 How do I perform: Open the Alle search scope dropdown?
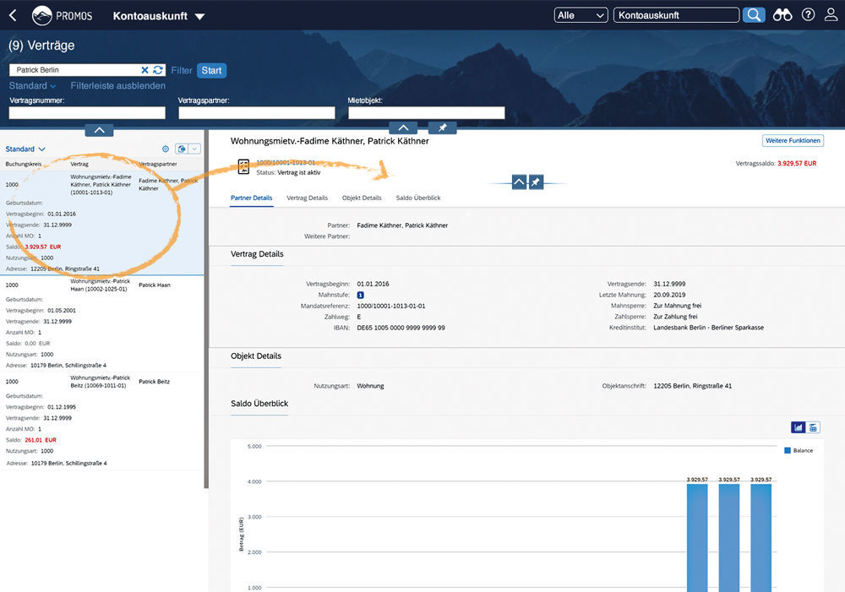click(x=581, y=15)
